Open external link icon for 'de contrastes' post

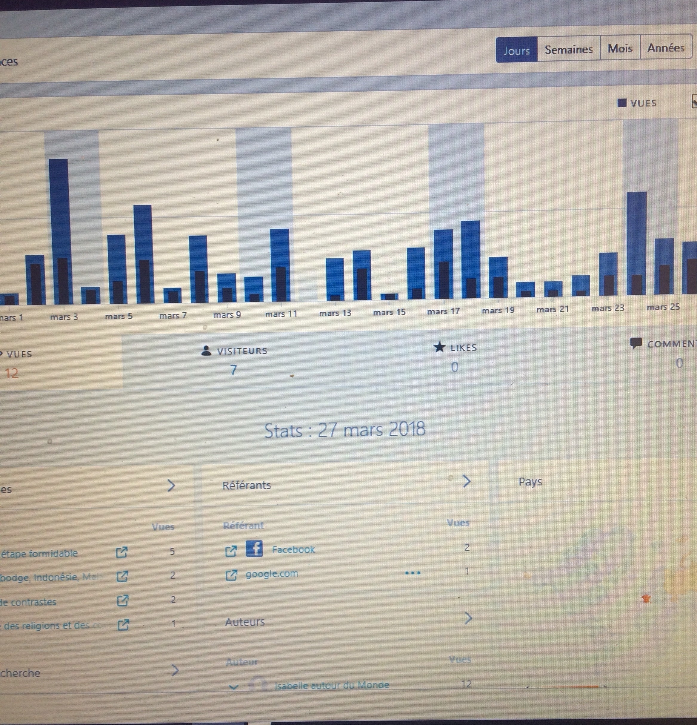tap(122, 600)
